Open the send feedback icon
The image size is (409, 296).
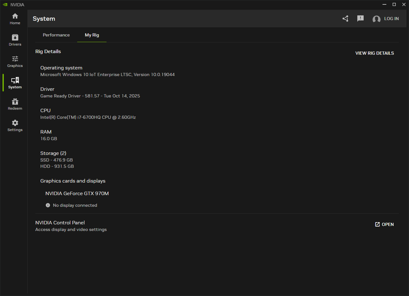click(x=360, y=19)
